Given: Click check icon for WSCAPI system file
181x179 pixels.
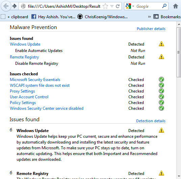Looking at the screenshot, I should [x=161, y=85].
